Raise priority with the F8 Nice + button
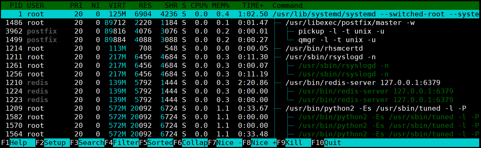481x148 pixels. (260, 143)
